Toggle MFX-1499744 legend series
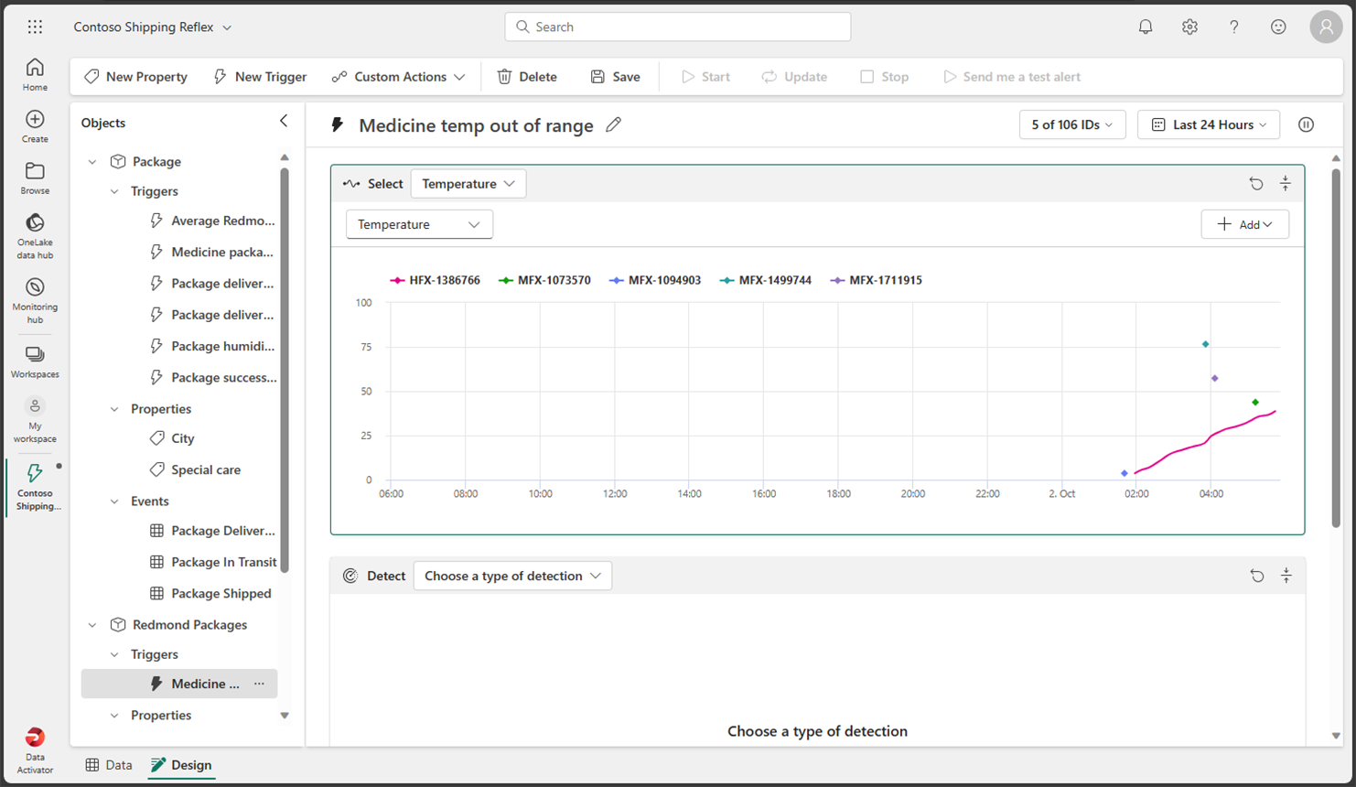This screenshot has width=1356, height=787. 765,280
